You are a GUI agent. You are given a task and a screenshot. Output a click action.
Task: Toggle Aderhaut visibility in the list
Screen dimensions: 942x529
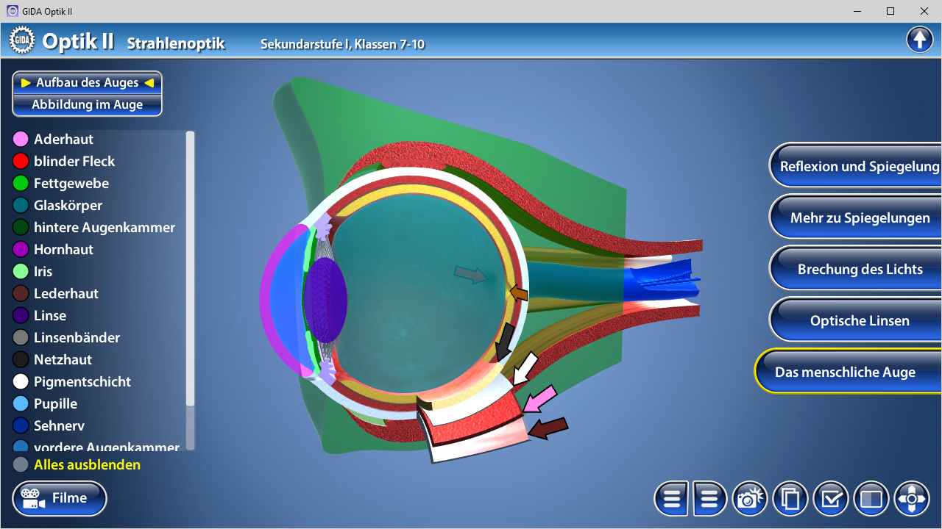coord(63,140)
